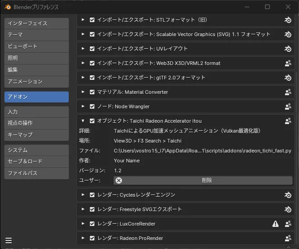Open the 編集 section
Screen dimensions: 299x249
click(x=37, y=70)
